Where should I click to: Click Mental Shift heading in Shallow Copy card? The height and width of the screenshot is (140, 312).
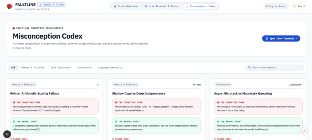click(129, 121)
